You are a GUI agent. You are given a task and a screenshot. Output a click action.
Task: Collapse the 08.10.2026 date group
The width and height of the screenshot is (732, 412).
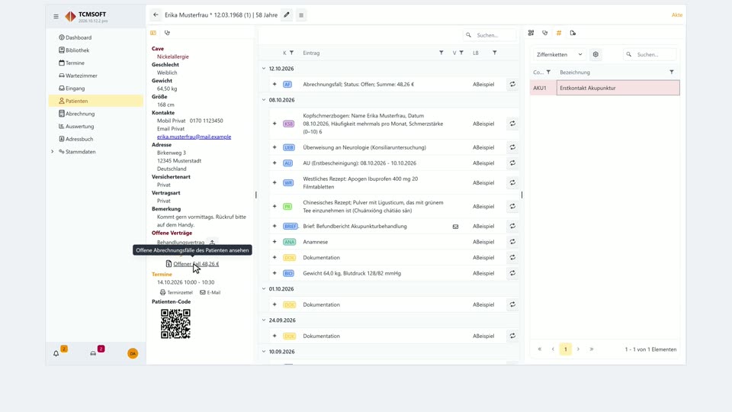264,100
